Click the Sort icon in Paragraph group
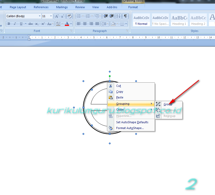This screenshot has height=195, width=215. coord(118,16)
